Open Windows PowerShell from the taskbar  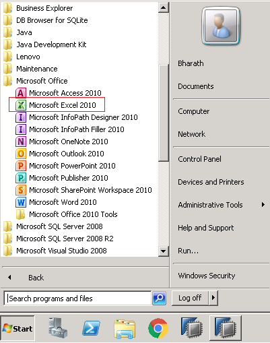click(91, 328)
